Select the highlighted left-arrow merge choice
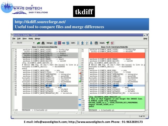This screenshot has width=168, height=126. coord(60,43)
